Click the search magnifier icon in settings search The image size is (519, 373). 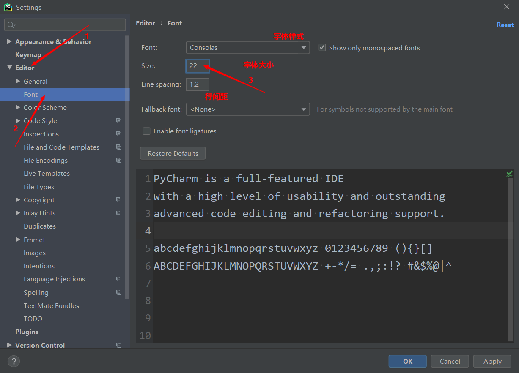coord(11,25)
